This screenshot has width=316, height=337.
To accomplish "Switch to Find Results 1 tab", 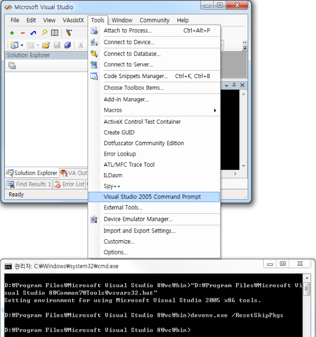I will 29,184.
